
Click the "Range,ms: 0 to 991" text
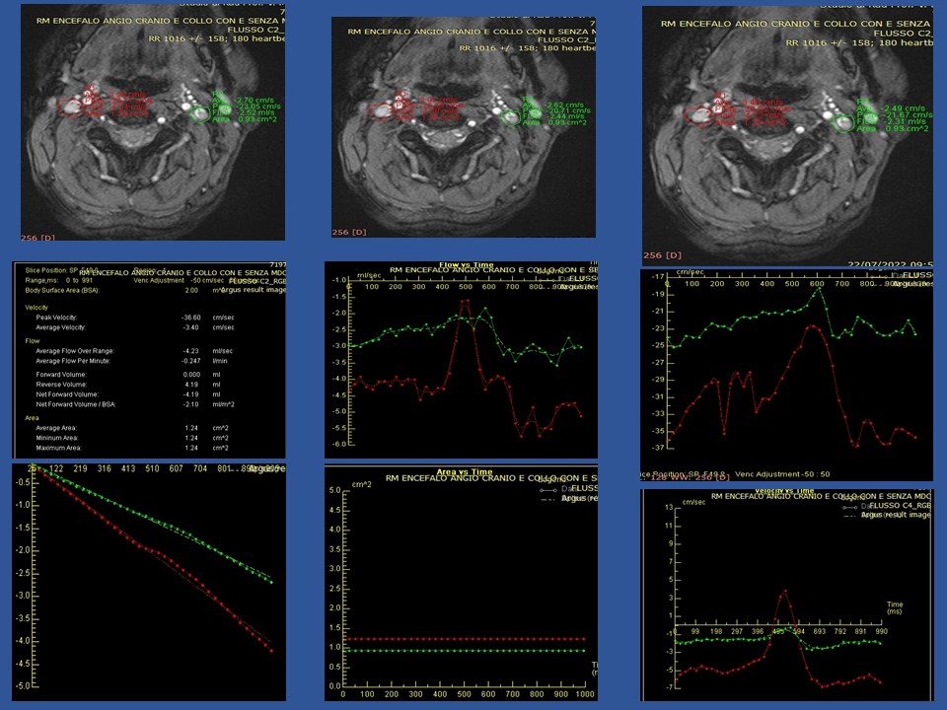[x=59, y=281]
